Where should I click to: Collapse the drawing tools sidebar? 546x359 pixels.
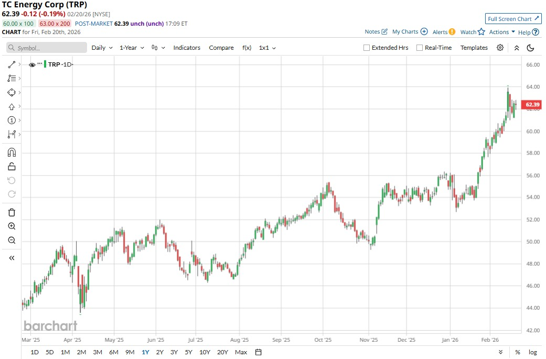point(12,258)
